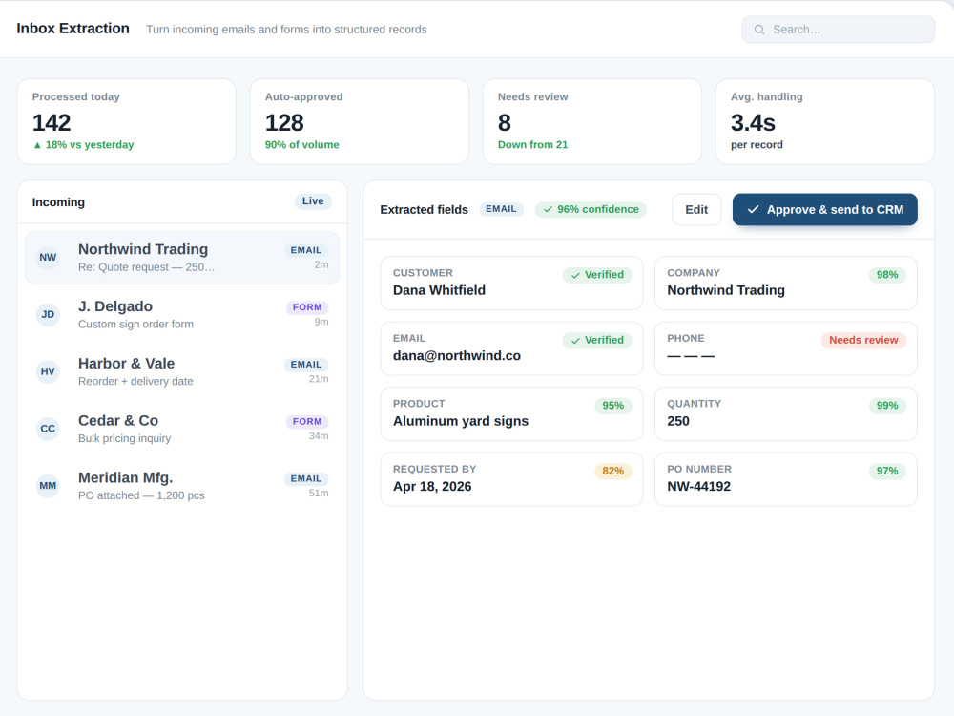This screenshot has width=954, height=716.
Task: Click the Incoming panel heading
Action: (x=58, y=202)
